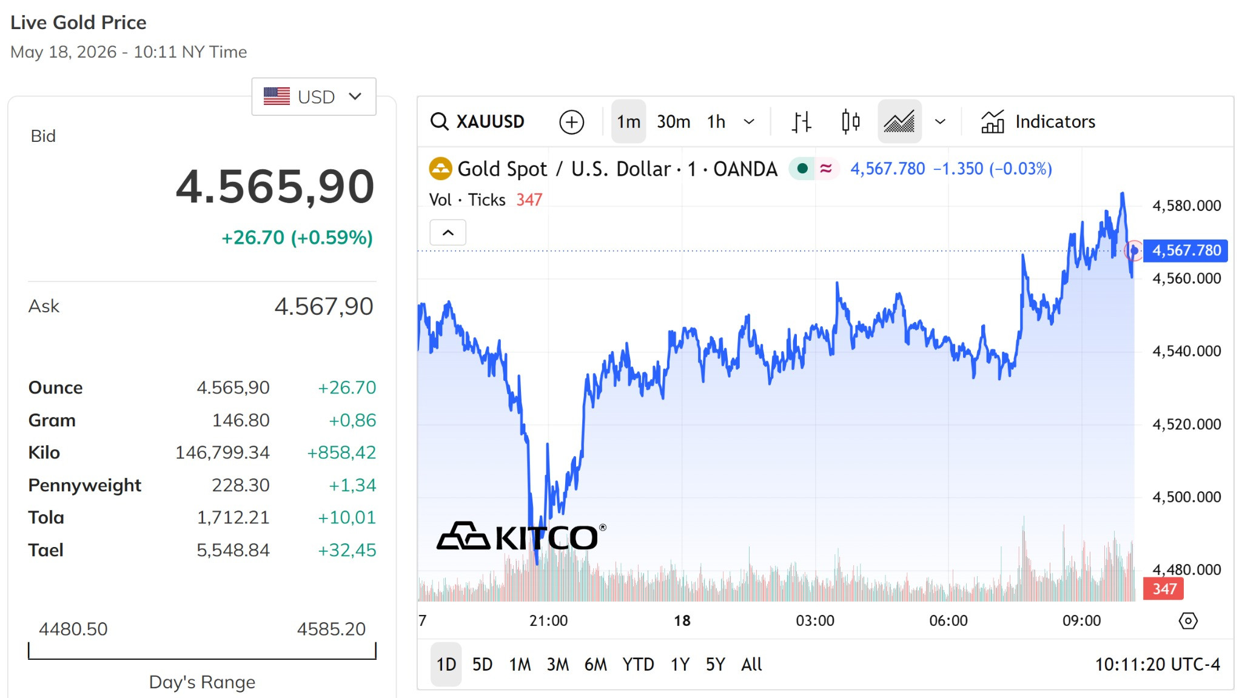Open chart settings gear icon
Image resolution: width=1242 pixels, height=698 pixels.
pos(1187,621)
